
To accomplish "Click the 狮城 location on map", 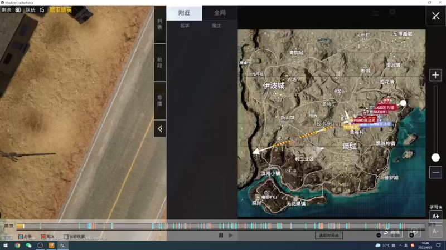I will pyautogui.click(x=350, y=146).
